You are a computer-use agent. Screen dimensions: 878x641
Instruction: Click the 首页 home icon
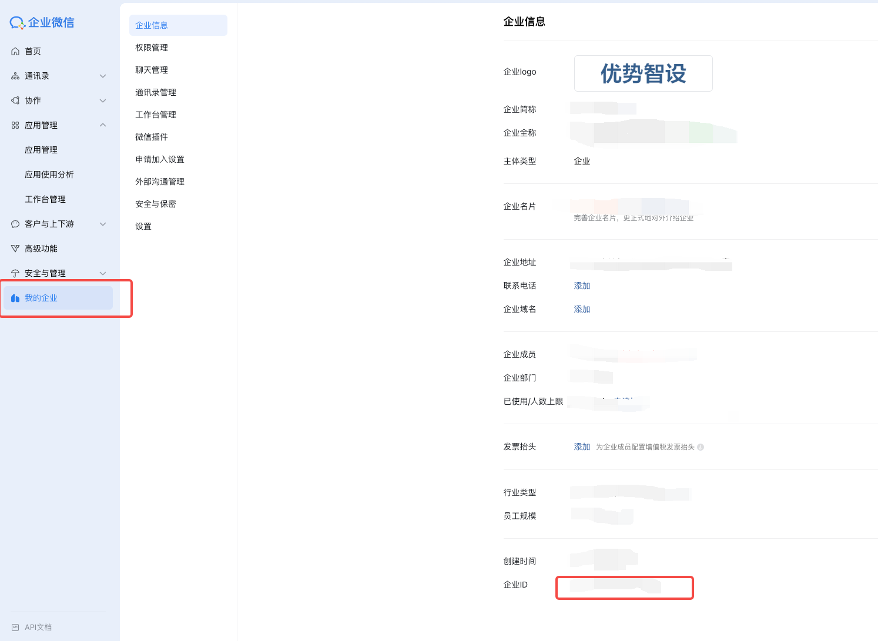pyautogui.click(x=15, y=52)
